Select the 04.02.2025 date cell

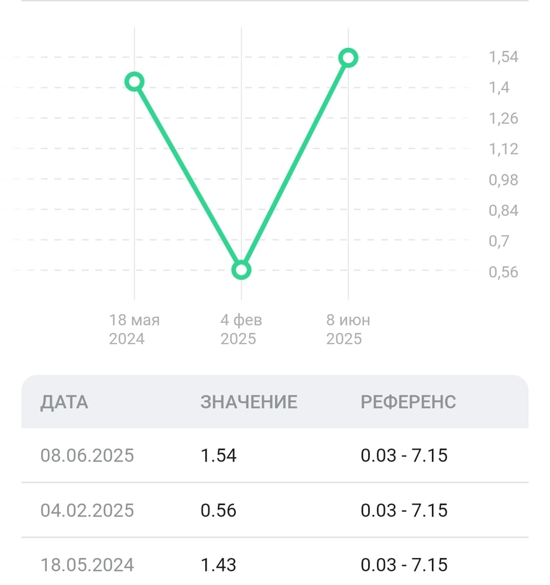tap(87, 510)
